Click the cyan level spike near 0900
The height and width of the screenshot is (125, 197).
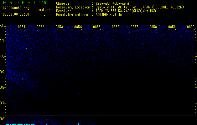[x=184, y=124]
